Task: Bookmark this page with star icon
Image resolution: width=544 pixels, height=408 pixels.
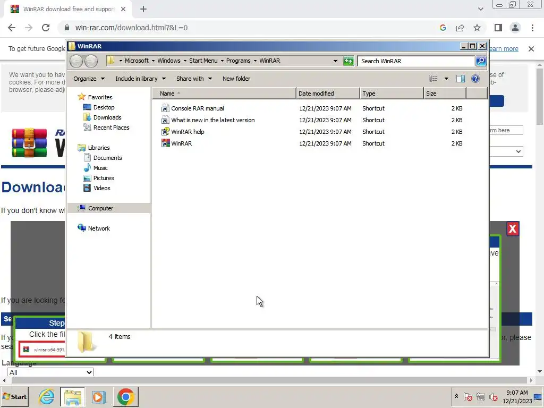Action: coord(477,28)
